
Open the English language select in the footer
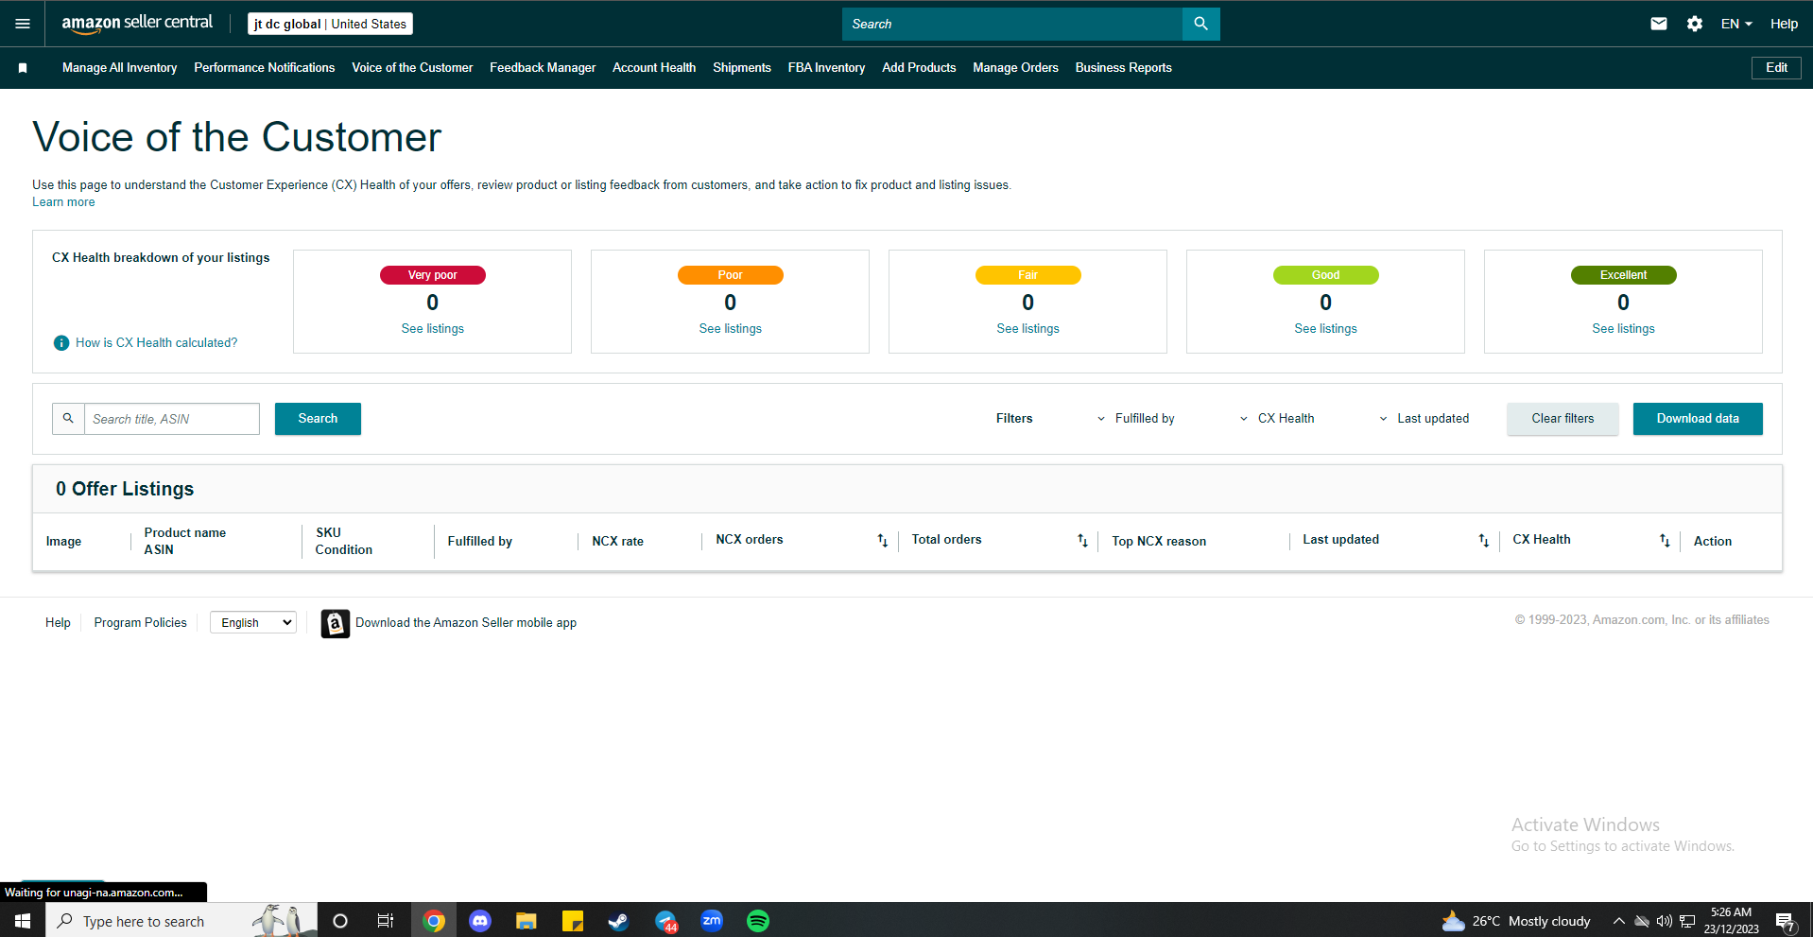click(x=253, y=622)
